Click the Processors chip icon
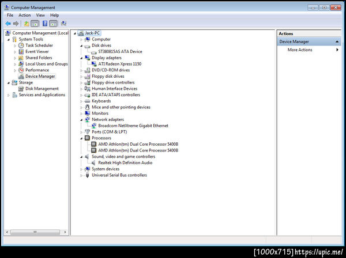The width and height of the screenshot is (346, 258). tap(88, 138)
